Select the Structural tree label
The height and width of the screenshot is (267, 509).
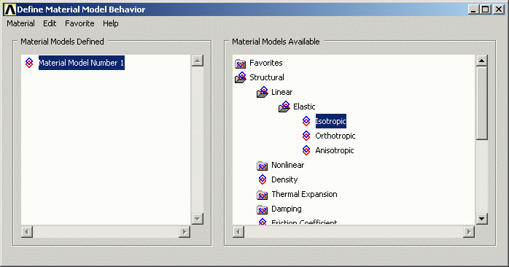(266, 77)
